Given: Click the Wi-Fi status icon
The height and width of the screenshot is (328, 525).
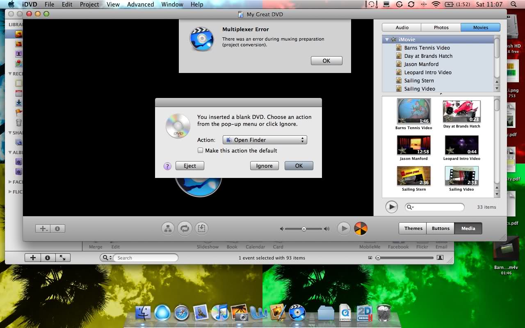Looking at the screenshot, I should [436, 5].
